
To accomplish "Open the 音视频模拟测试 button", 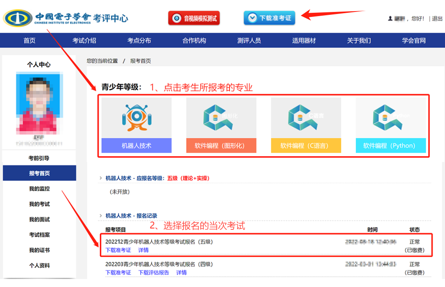I will 194,19.
